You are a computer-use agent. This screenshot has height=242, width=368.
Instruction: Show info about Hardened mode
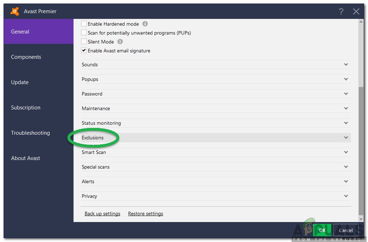(x=145, y=24)
